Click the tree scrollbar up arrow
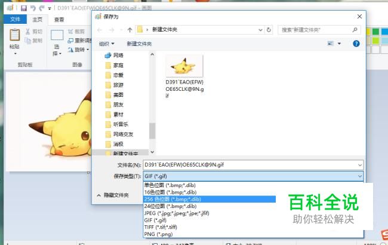The width and height of the screenshot is (388, 245). pos(152,54)
